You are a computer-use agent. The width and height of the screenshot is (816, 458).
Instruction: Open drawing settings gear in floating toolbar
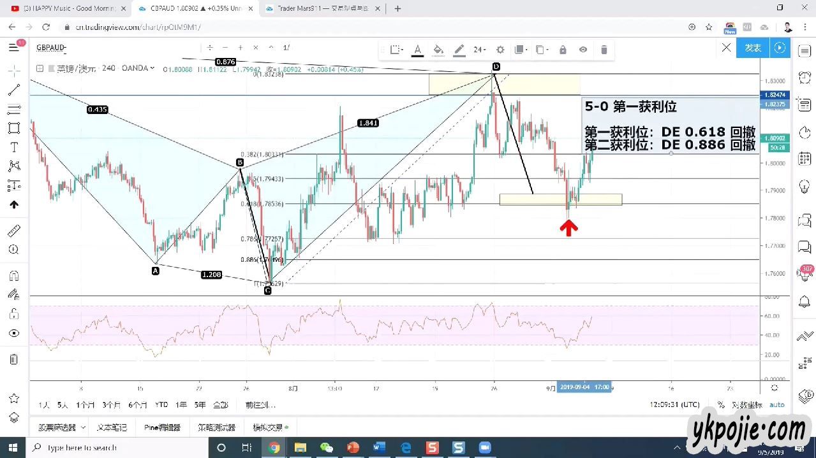point(500,50)
